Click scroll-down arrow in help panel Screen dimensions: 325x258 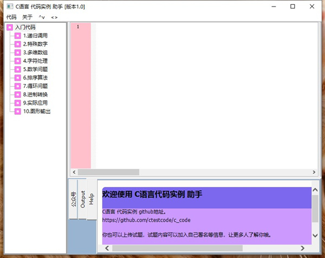pos(315,235)
